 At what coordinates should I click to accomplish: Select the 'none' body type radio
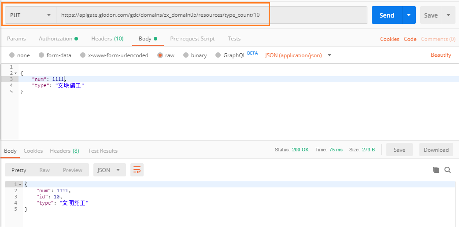[x=12, y=55]
